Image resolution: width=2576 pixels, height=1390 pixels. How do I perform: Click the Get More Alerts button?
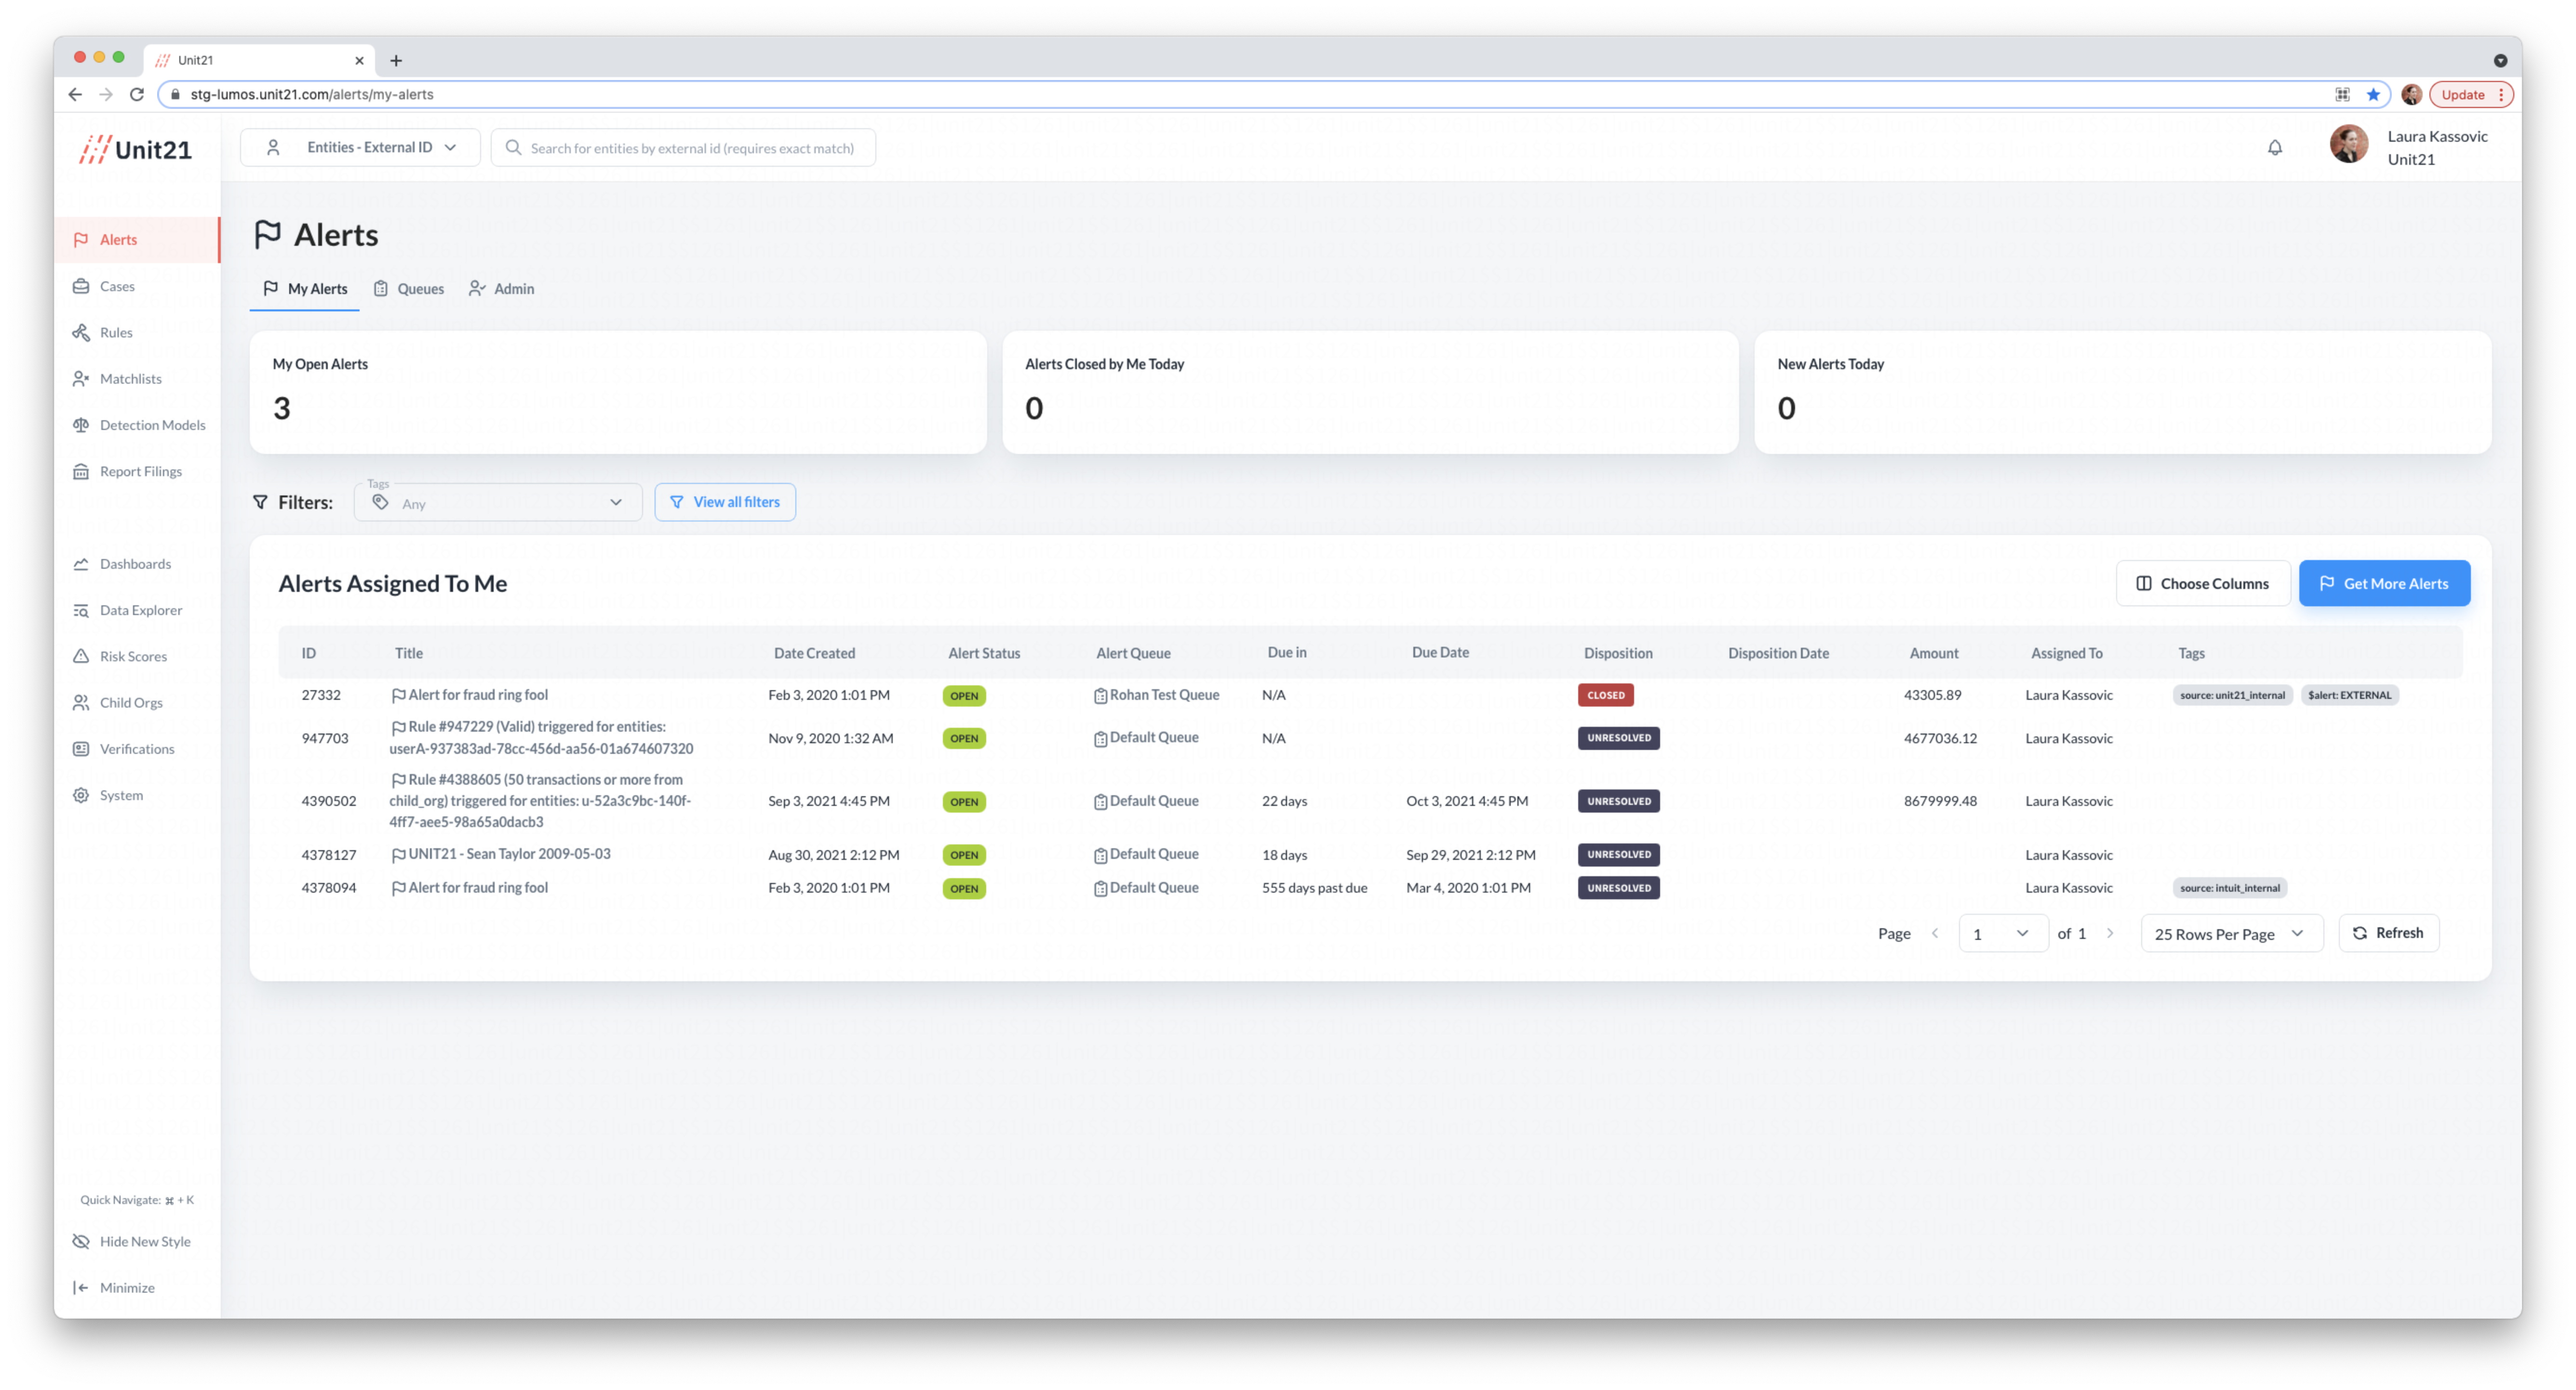coord(2383,583)
